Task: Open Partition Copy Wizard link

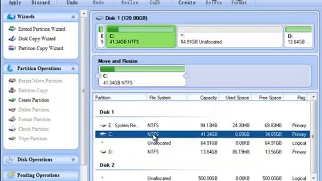Action: point(41,48)
